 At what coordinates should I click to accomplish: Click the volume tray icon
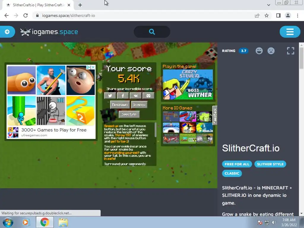[274, 222]
